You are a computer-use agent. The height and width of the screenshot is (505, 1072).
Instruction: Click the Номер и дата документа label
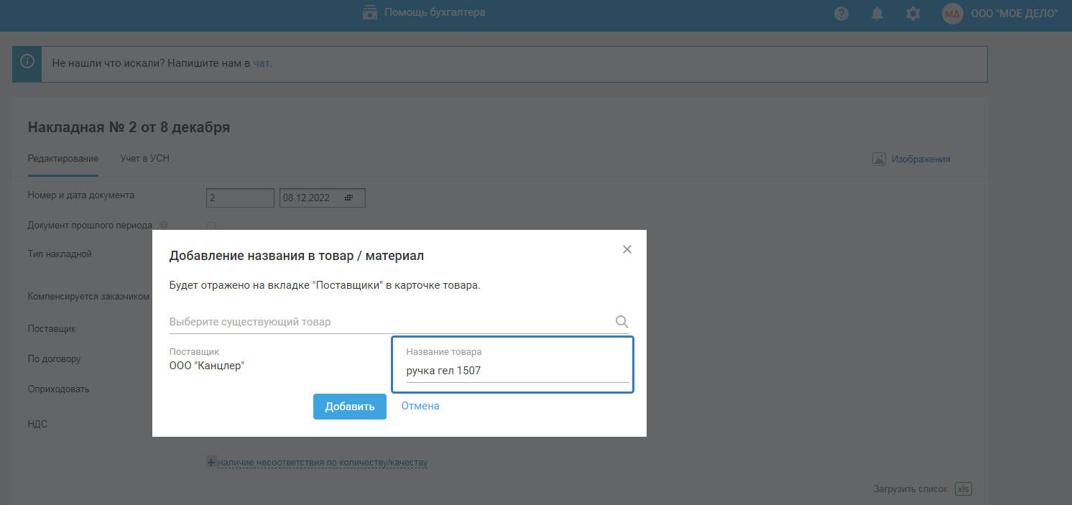point(81,195)
